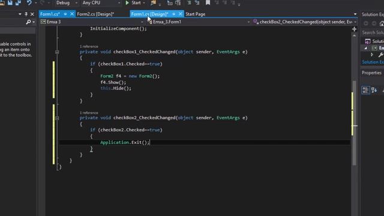Screen dimensions: 384x216
Task: Switch to the Solution Explorer bottom tab
Action: pyautogui.click(x=373, y=62)
